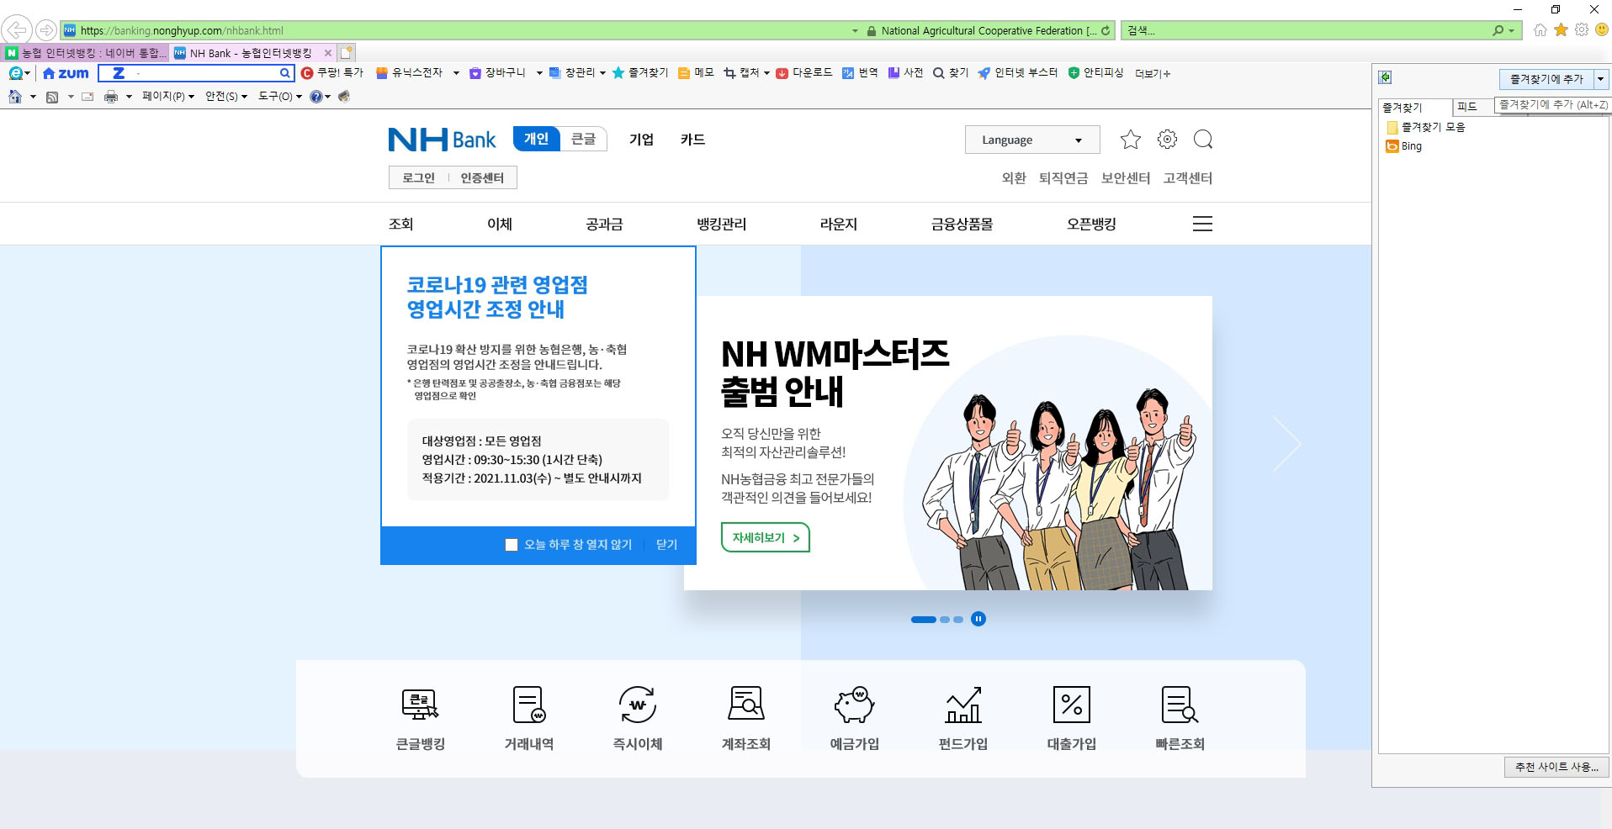Click 펀드가입 chart icon
The image size is (1612, 829).
(x=963, y=705)
